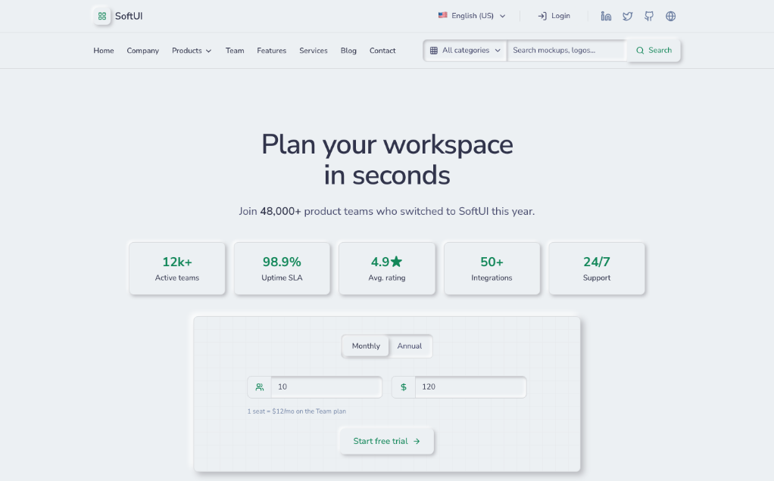
Task: Open the Blog nav item
Action: [348, 51]
